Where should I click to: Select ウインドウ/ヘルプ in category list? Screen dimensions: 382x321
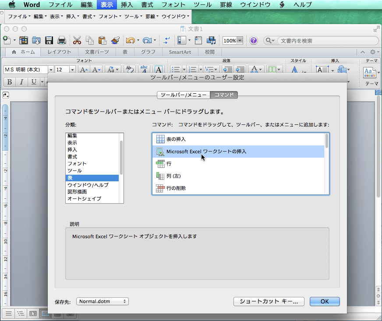(x=92, y=185)
